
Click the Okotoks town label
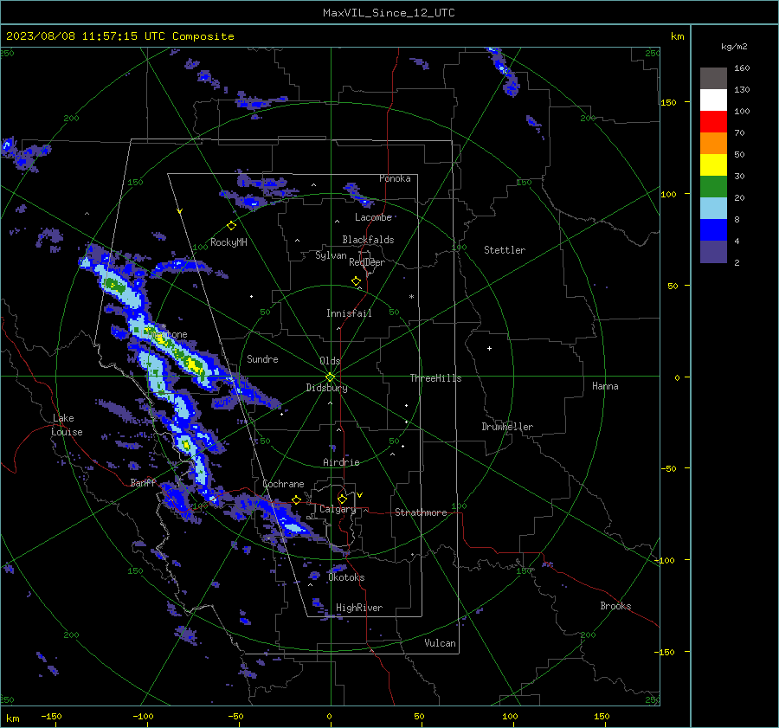tap(346, 577)
